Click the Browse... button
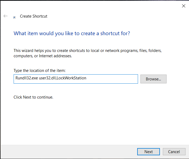This screenshot has height=159, width=189. (153, 79)
